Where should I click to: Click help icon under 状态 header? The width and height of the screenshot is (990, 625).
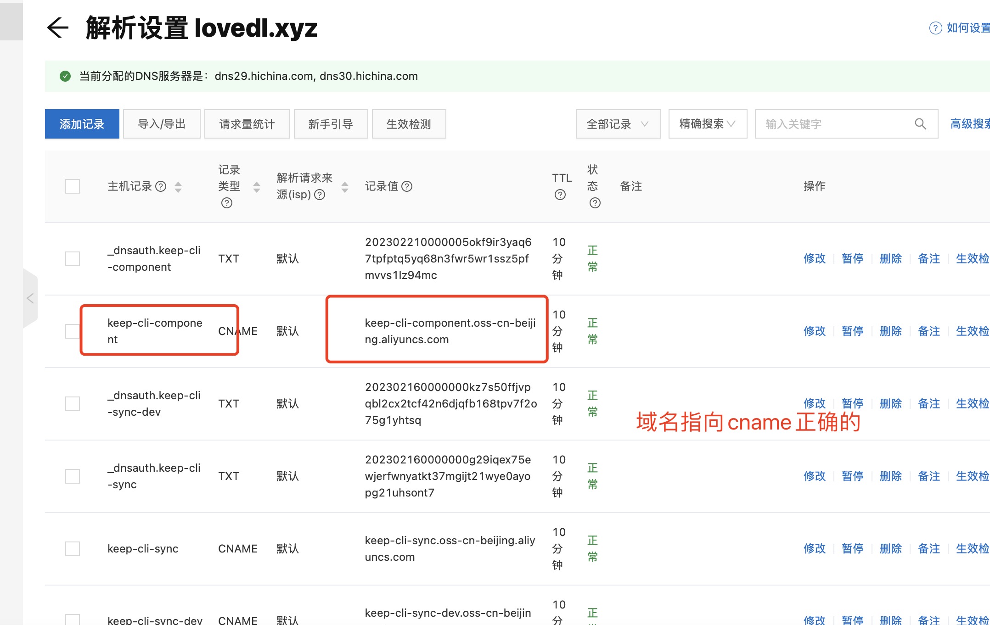click(x=595, y=203)
